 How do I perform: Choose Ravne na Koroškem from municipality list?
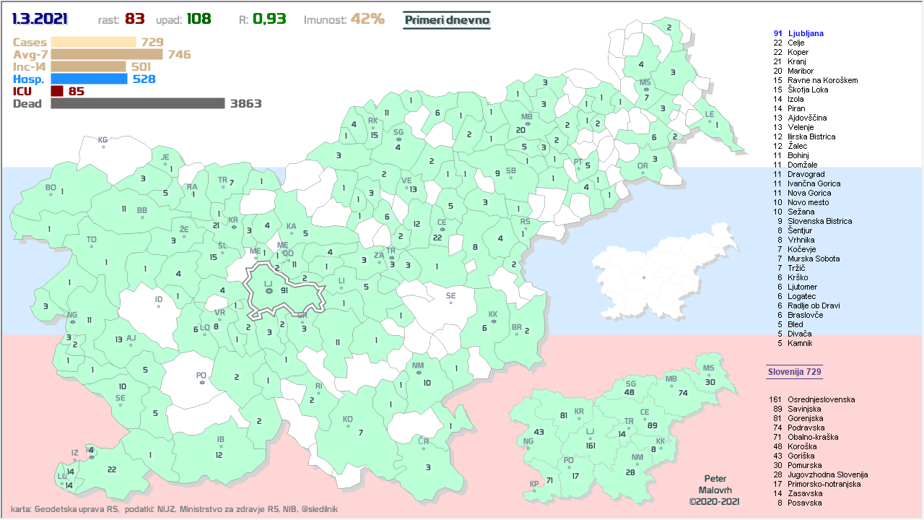tap(822, 80)
